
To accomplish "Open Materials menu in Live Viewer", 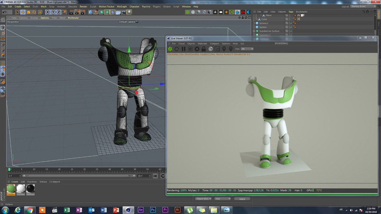I will tap(202, 43).
